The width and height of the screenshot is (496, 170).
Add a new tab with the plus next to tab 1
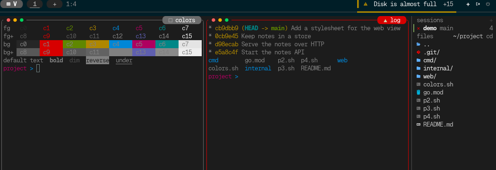[x=54, y=4]
